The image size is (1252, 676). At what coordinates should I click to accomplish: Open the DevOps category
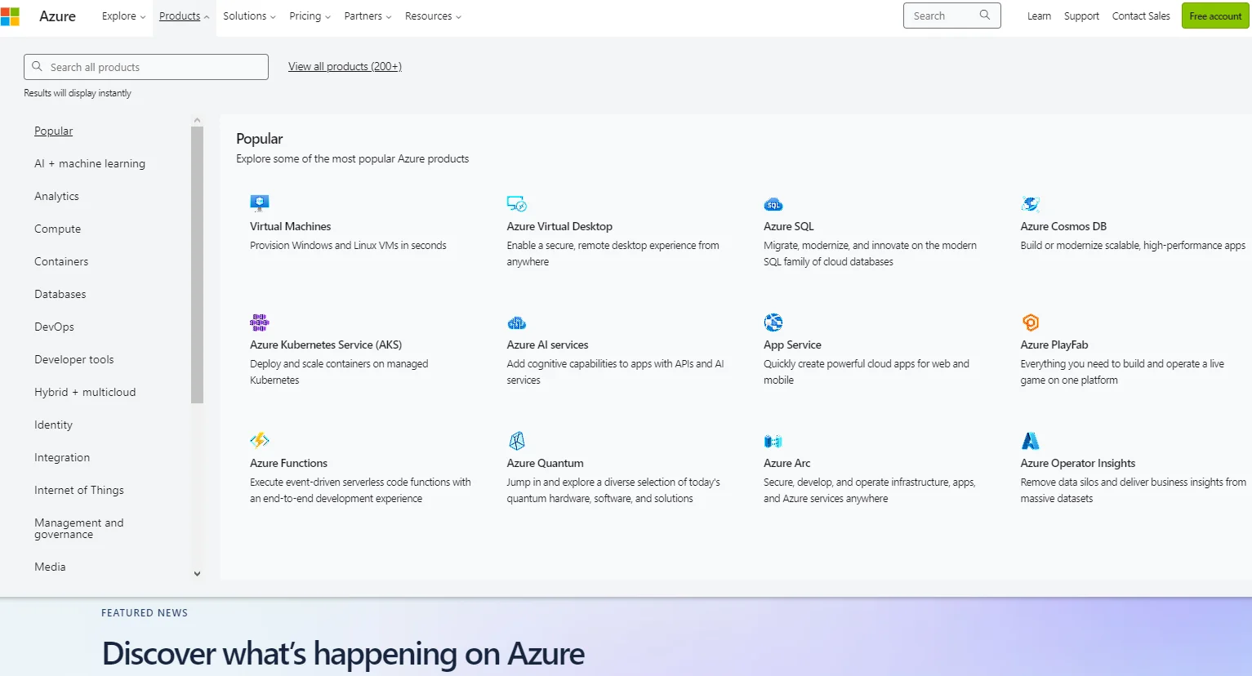(x=54, y=327)
